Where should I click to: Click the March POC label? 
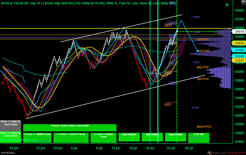(x=204, y=126)
